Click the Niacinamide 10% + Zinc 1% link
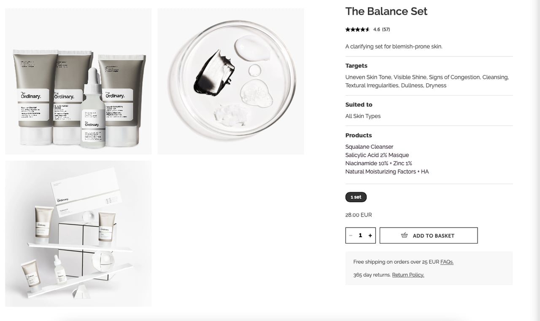The height and width of the screenshot is (321, 540). pyautogui.click(x=378, y=163)
